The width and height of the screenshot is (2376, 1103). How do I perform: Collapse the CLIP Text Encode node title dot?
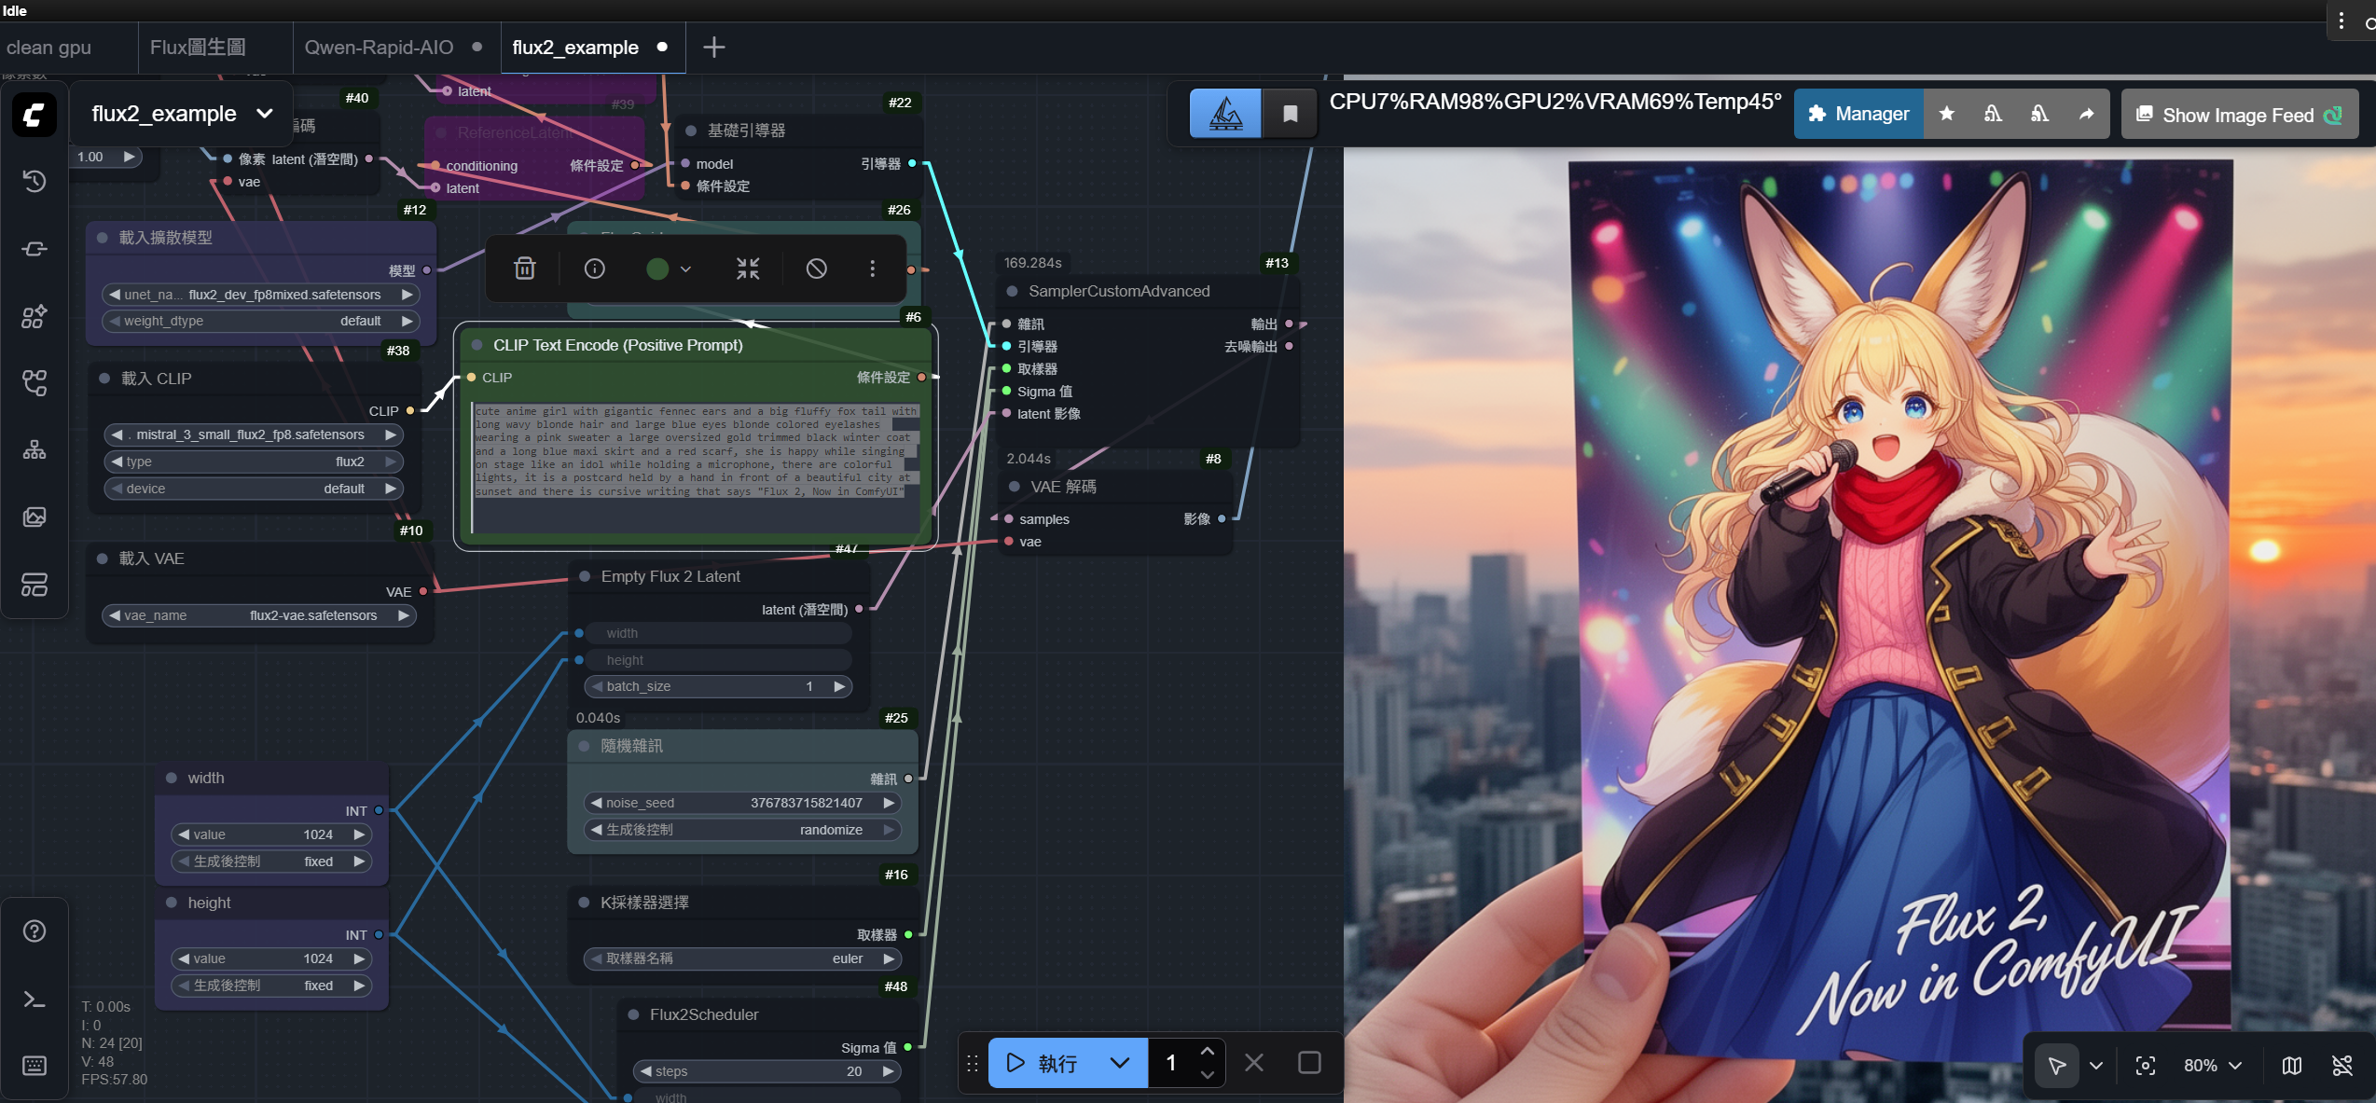pyautogui.click(x=477, y=345)
